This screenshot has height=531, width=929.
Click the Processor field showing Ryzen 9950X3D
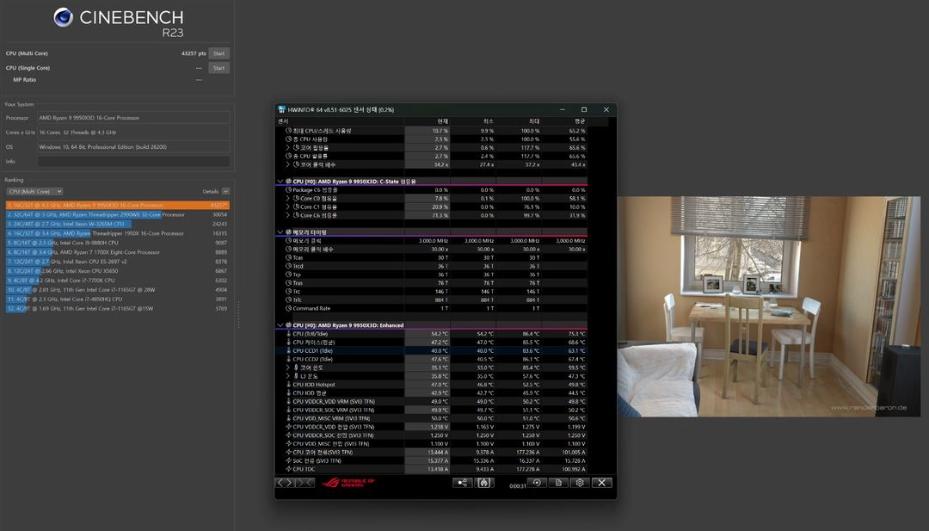click(x=133, y=118)
